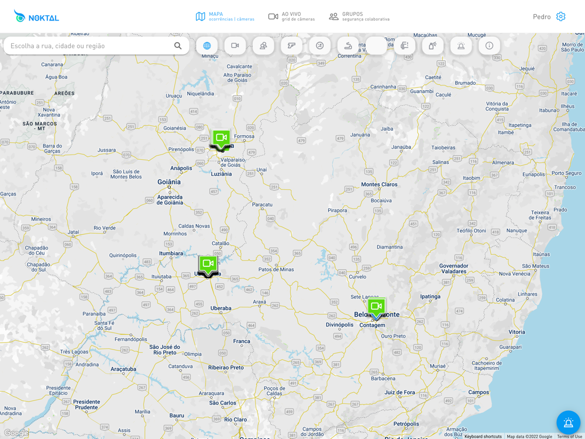The height and width of the screenshot is (439, 585).
Task: Click the Vitória da Conquista label
Action: pos(497,106)
